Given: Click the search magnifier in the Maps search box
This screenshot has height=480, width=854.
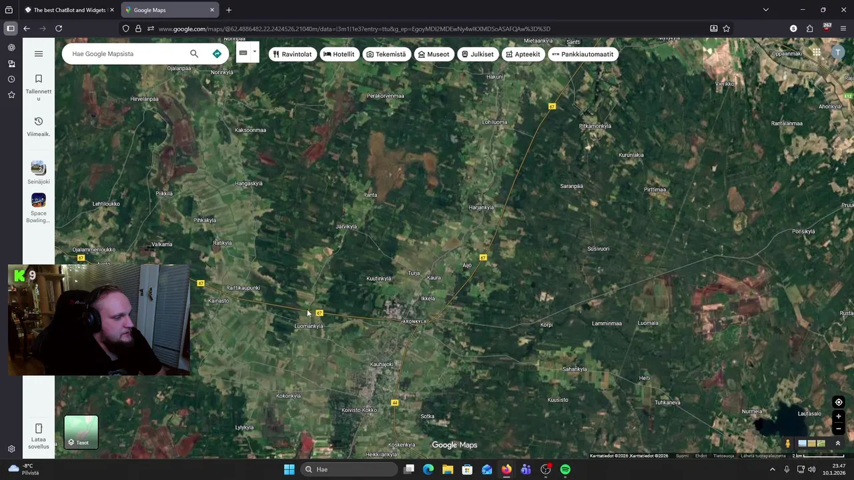Looking at the screenshot, I should [194, 54].
